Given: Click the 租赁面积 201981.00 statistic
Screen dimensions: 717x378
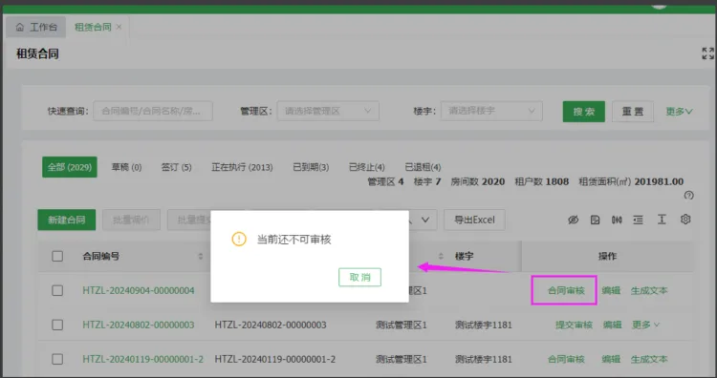Looking at the screenshot, I should click(x=631, y=181).
